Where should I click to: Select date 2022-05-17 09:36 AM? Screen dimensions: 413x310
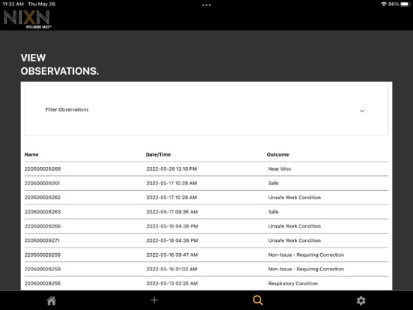172,212
